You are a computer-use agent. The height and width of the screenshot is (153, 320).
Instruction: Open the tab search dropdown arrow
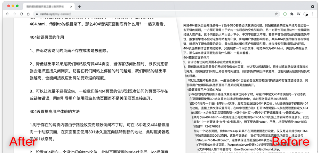(312, 6)
